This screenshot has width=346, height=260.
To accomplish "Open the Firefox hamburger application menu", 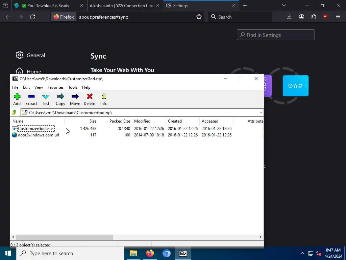I will click(338, 17).
